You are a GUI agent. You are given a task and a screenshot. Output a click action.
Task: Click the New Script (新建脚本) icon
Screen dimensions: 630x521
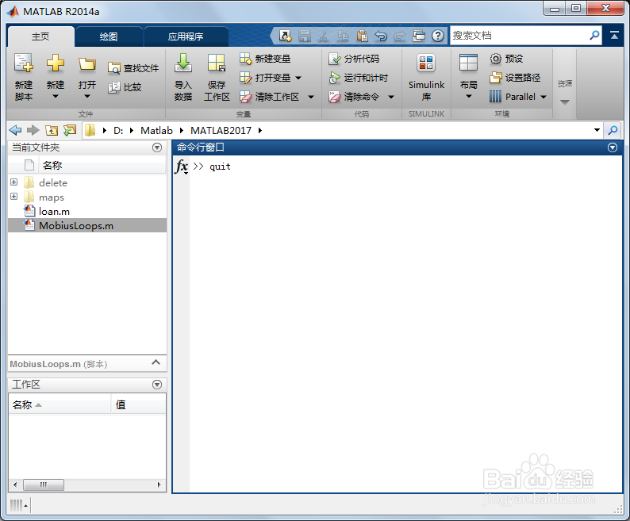pos(23,63)
